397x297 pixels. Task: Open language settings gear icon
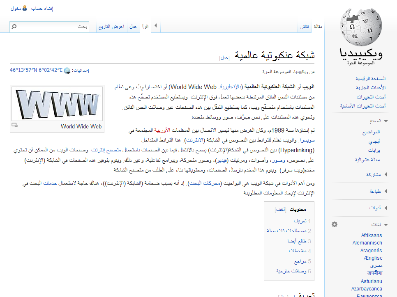[335, 224]
